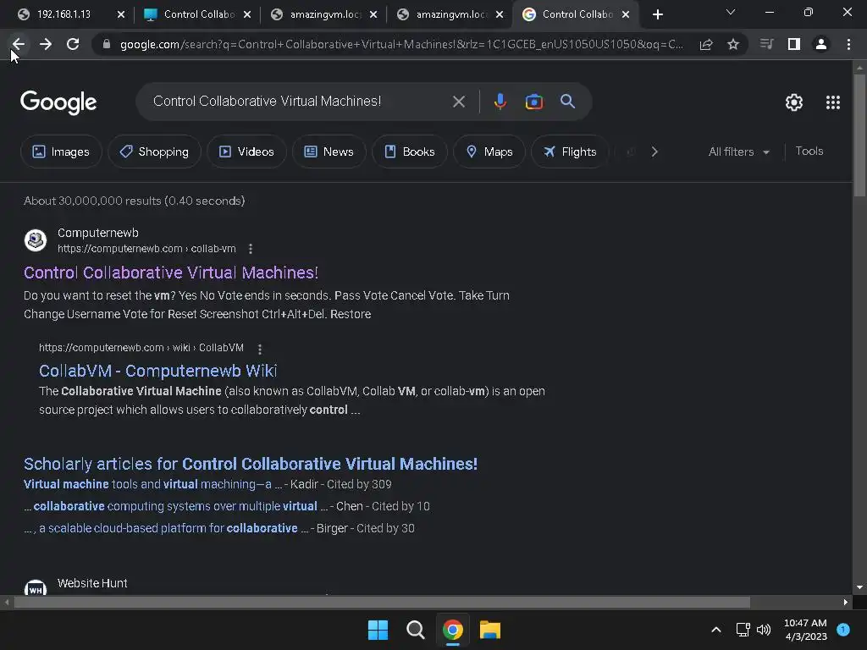Click the address bar URL
The height and width of the screenshot is (650, 867).
[x=401, y=44]
